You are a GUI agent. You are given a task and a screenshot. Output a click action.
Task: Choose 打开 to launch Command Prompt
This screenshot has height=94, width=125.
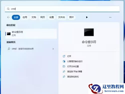(x=69, y=56)
